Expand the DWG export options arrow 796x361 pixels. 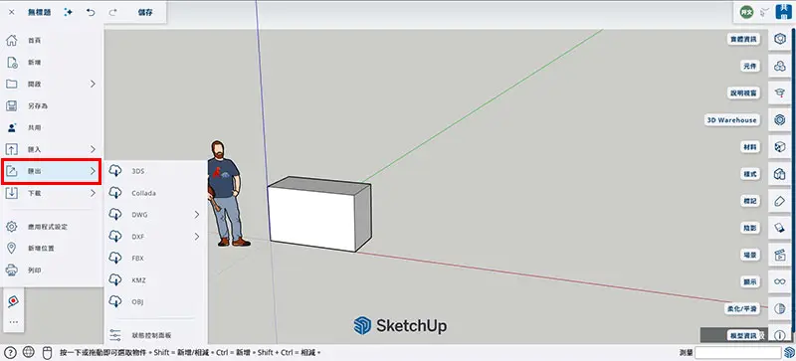click(x=196, y=215)
